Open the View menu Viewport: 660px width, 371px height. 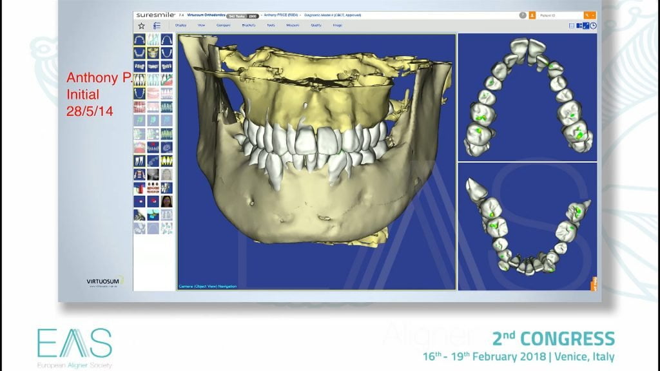(201, 26)
